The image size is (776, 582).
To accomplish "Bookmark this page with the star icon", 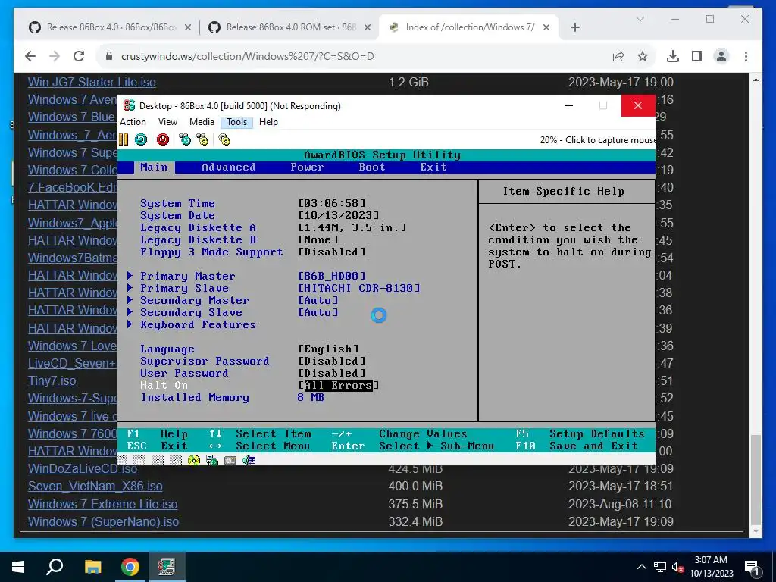I will tap(643, 56).
